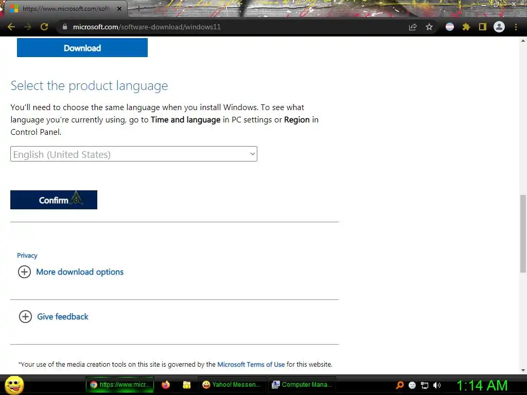Click the round face tray icon
The width and height of the screenshot is (527, 395).
(x=412, y=385)
